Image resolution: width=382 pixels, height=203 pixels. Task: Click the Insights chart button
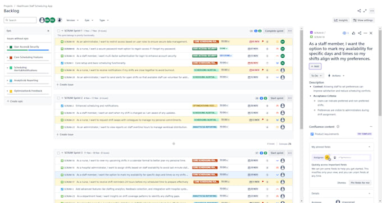(x=341, y=20)
